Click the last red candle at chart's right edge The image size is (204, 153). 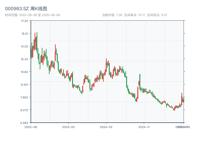184,100
